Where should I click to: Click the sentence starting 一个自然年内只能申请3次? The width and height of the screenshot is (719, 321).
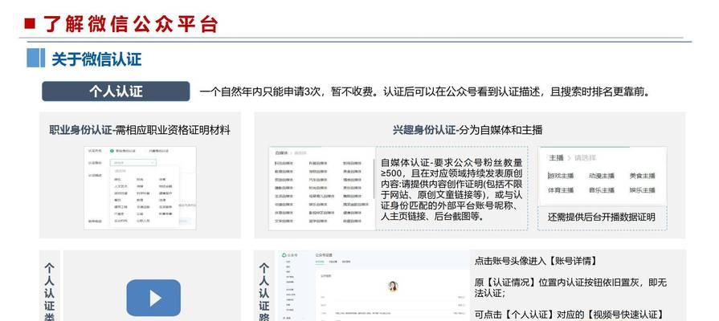pos(425,92)
